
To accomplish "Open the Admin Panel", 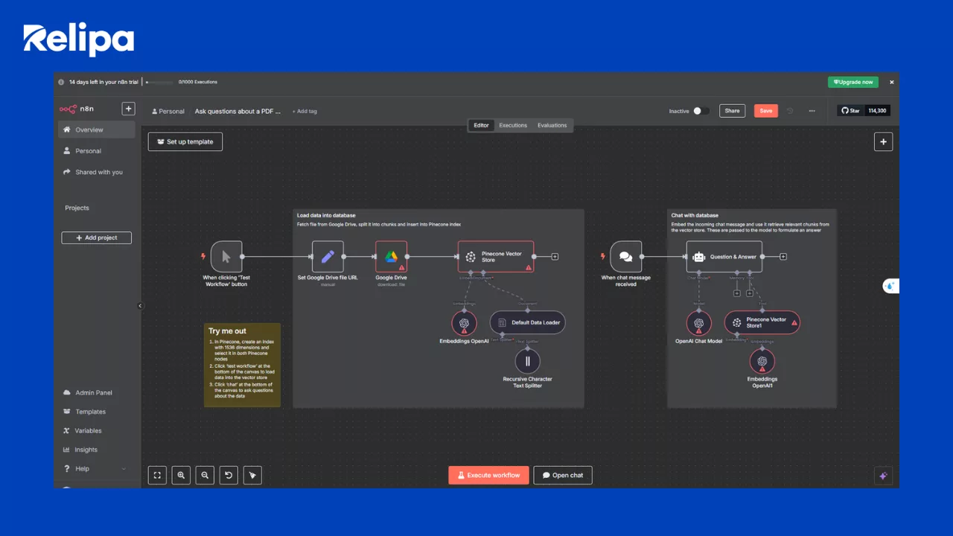I will pos(97,392).
